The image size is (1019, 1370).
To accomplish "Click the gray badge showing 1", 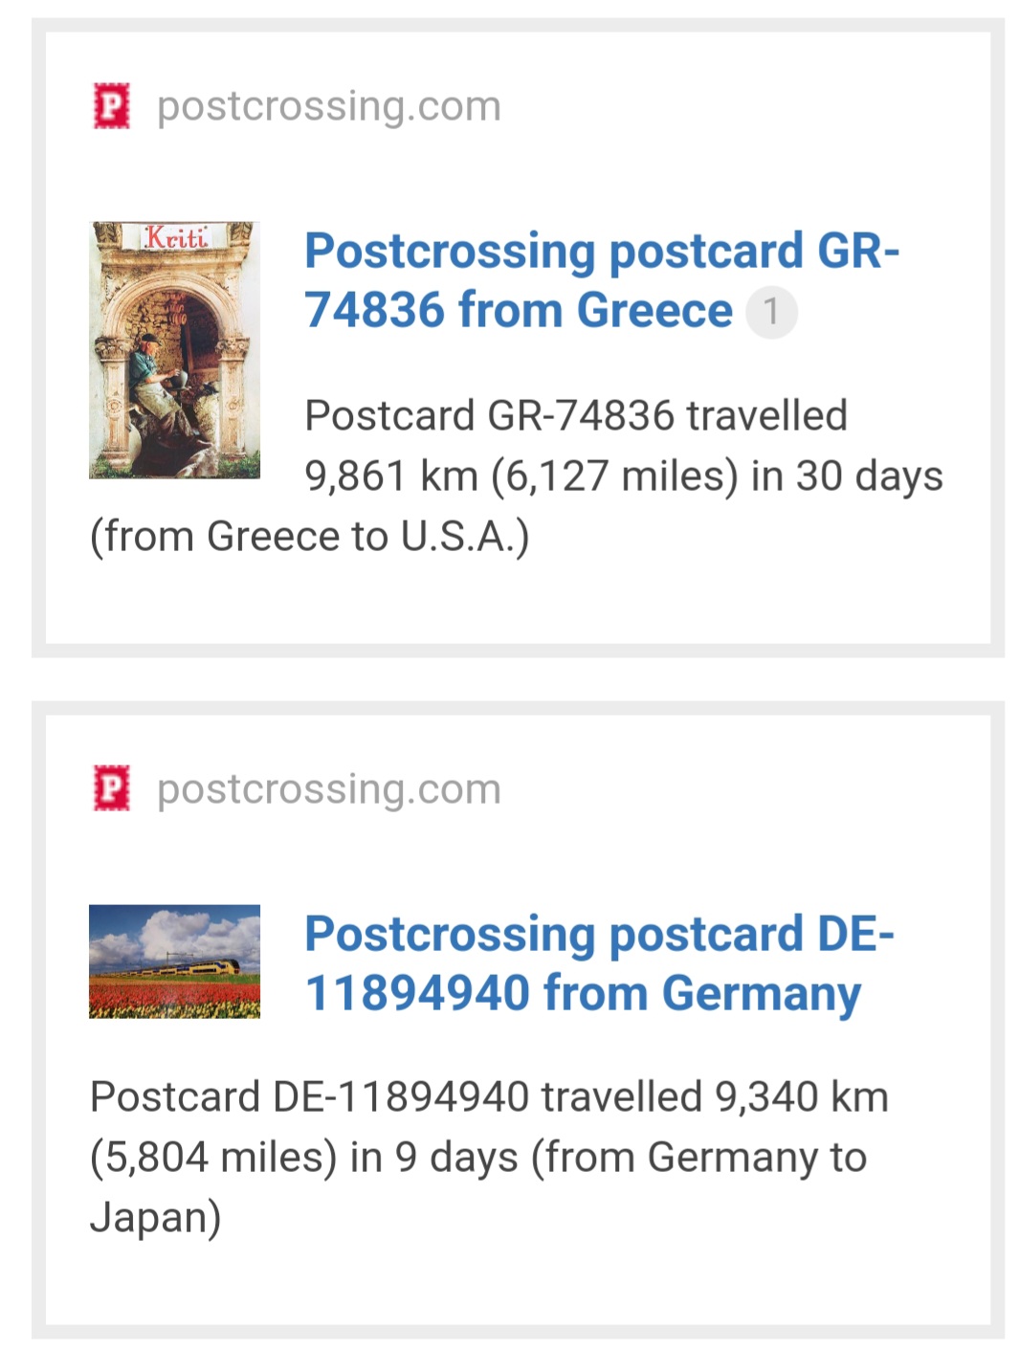I will pyautogui.click(x=771, y=312).
